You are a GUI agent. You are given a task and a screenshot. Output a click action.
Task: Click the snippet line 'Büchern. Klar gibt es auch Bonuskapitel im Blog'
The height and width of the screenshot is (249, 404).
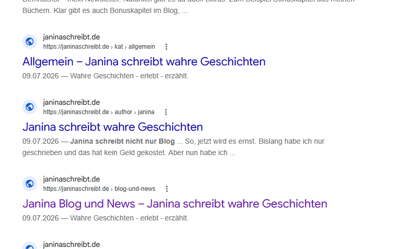tap(101, 11)
